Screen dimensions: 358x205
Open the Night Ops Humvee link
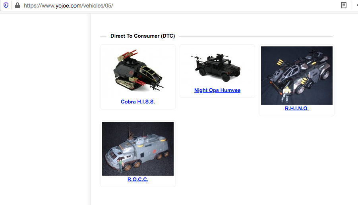pyautogui.click(x=217, y=90)
